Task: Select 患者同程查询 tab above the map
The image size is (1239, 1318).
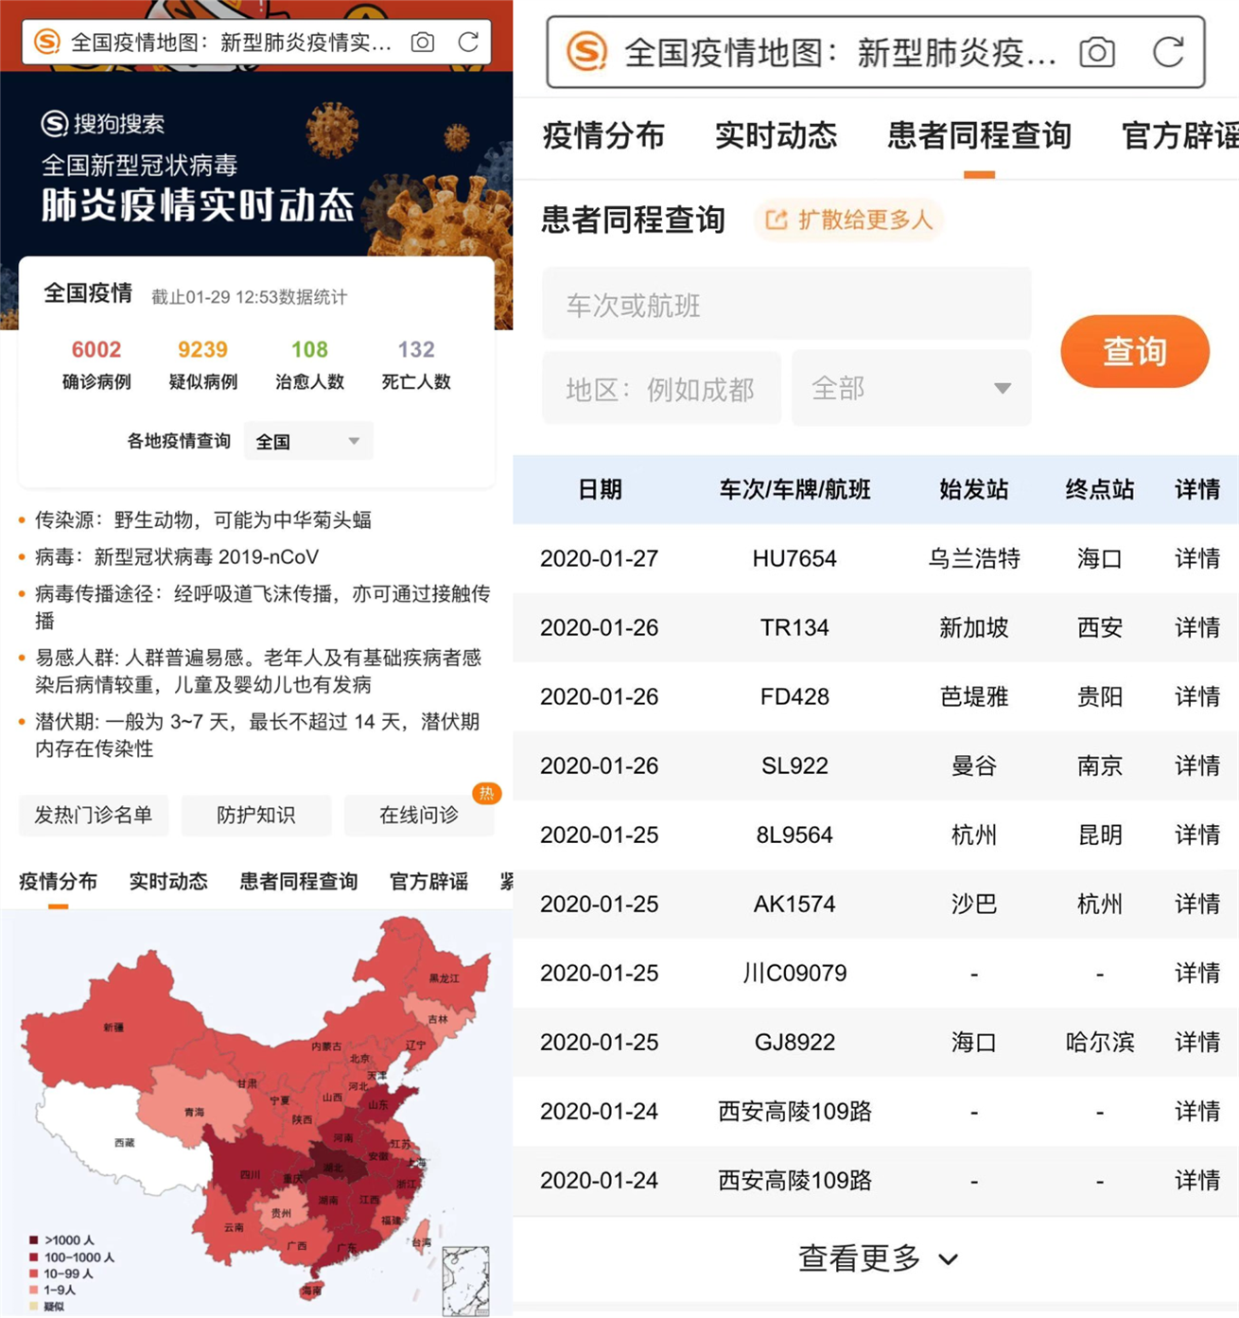Action: (x=299, y=882)
